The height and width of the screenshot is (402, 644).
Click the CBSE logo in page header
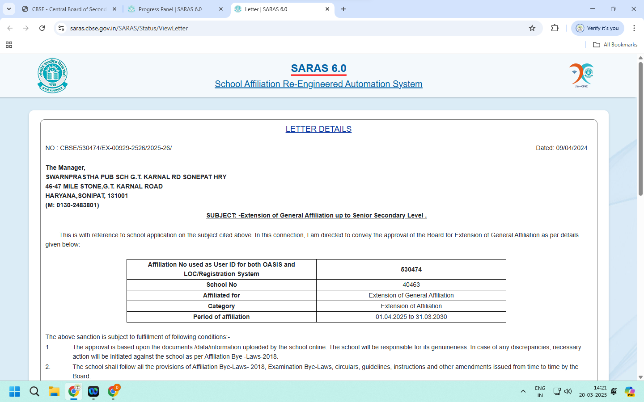pos(53,75)
